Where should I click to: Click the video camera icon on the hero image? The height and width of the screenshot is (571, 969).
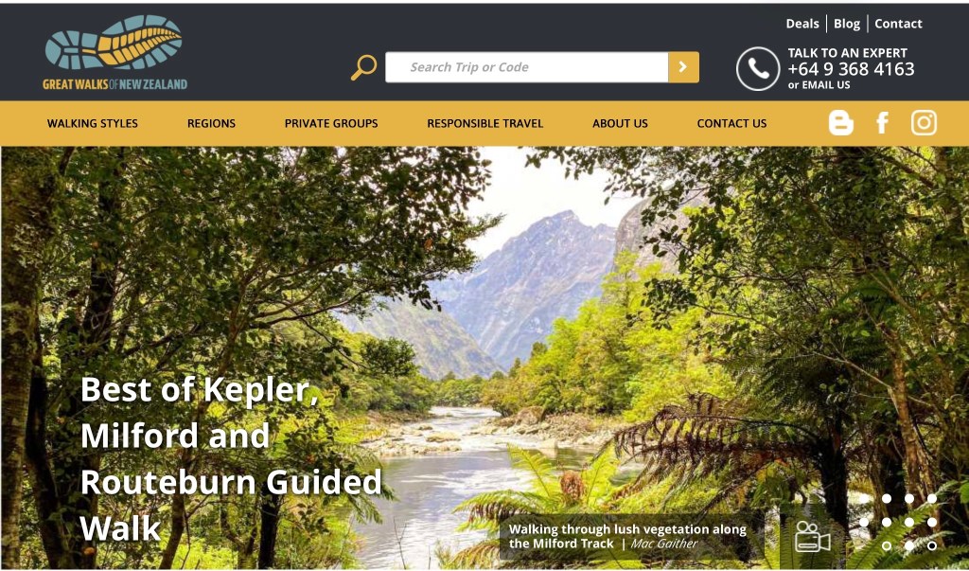pos(812,536)
